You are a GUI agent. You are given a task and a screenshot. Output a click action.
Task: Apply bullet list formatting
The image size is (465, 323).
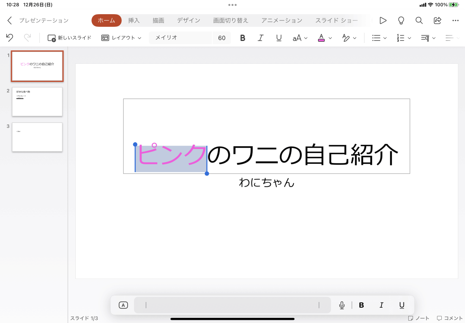click(x=376, y=38)
